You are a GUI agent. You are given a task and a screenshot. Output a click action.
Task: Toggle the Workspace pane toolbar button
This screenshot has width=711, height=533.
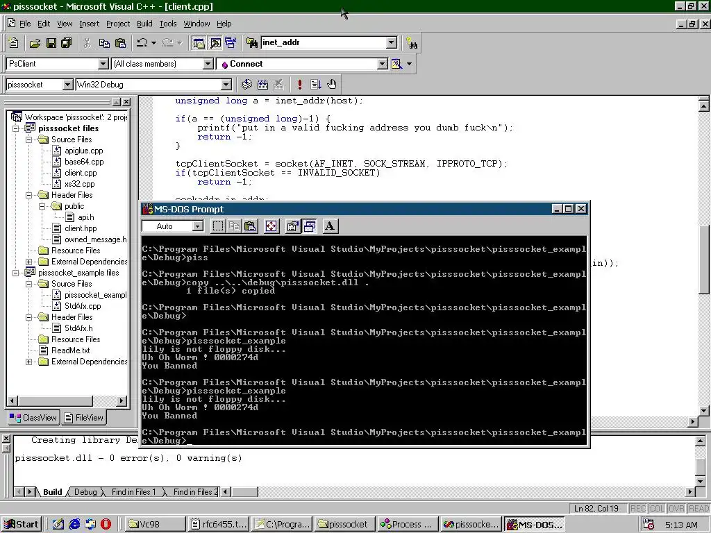199,43
